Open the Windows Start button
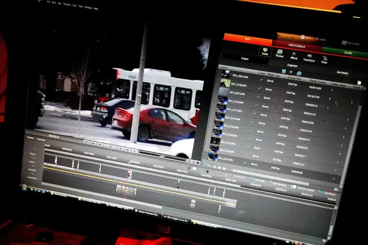The width and height of the screenshot is (368, 245). click(24, 188)
